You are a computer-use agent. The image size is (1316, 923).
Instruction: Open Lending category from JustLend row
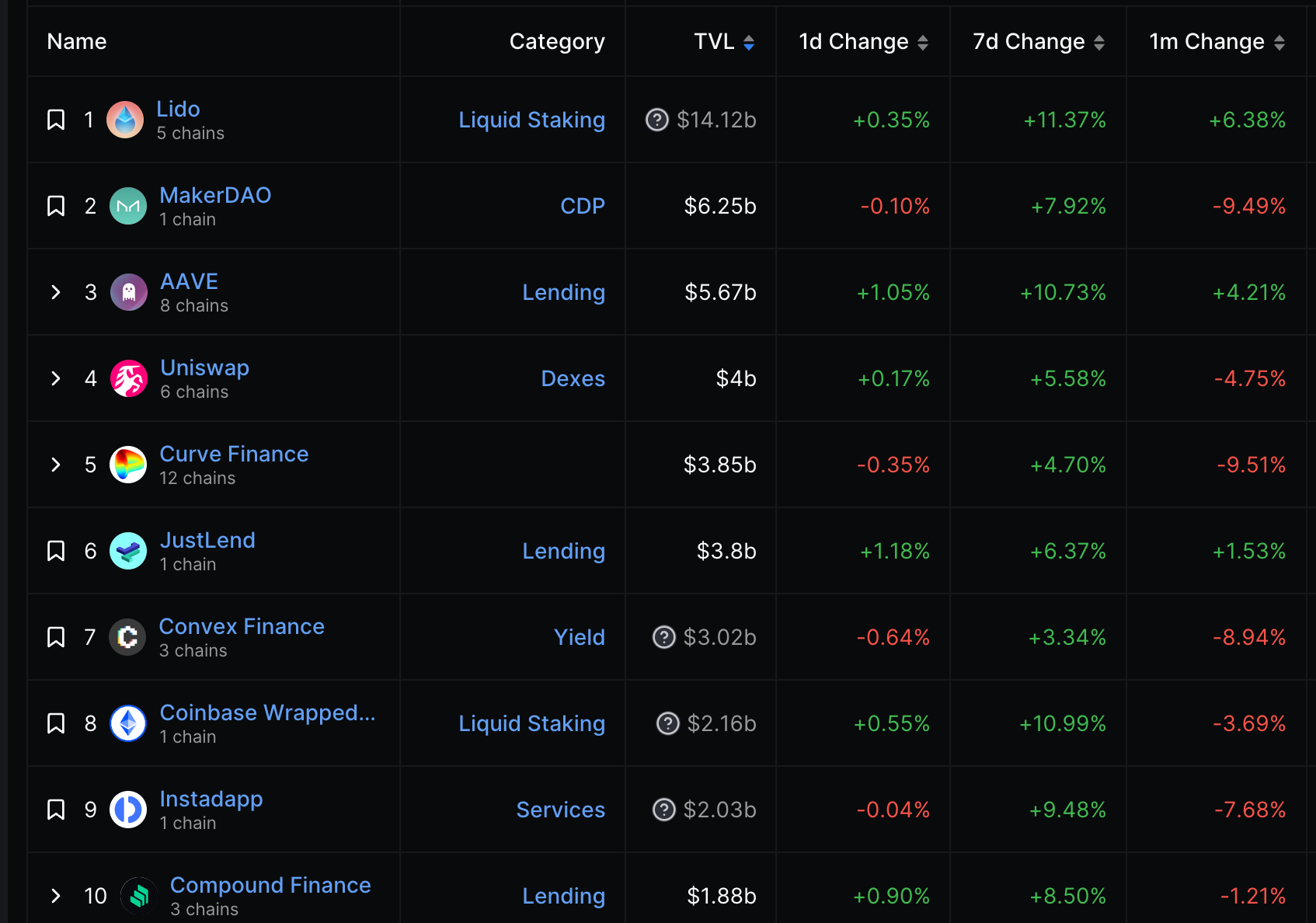coord(563,551)
